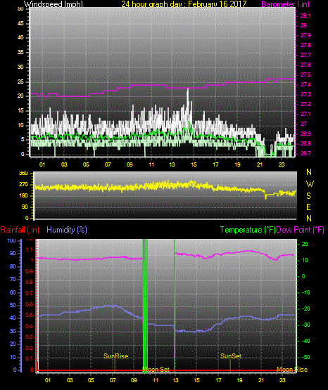Click the compass letter 'S'

[x=308, y=196]
